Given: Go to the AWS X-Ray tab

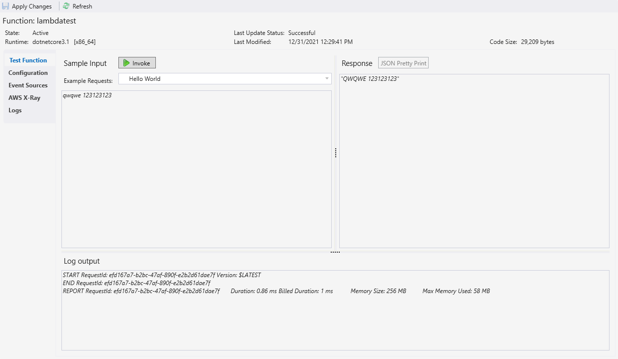Looking at the screenshot, I should pos(24,98).
